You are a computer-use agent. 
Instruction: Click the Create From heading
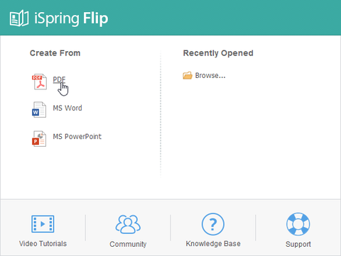55,53
